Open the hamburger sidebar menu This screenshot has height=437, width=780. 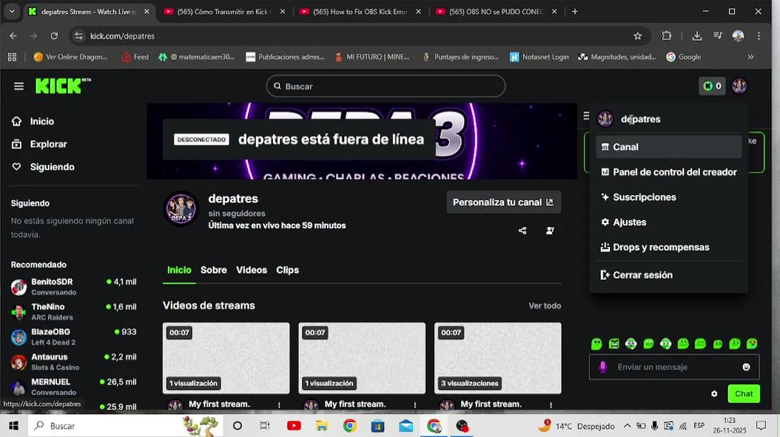19,86
